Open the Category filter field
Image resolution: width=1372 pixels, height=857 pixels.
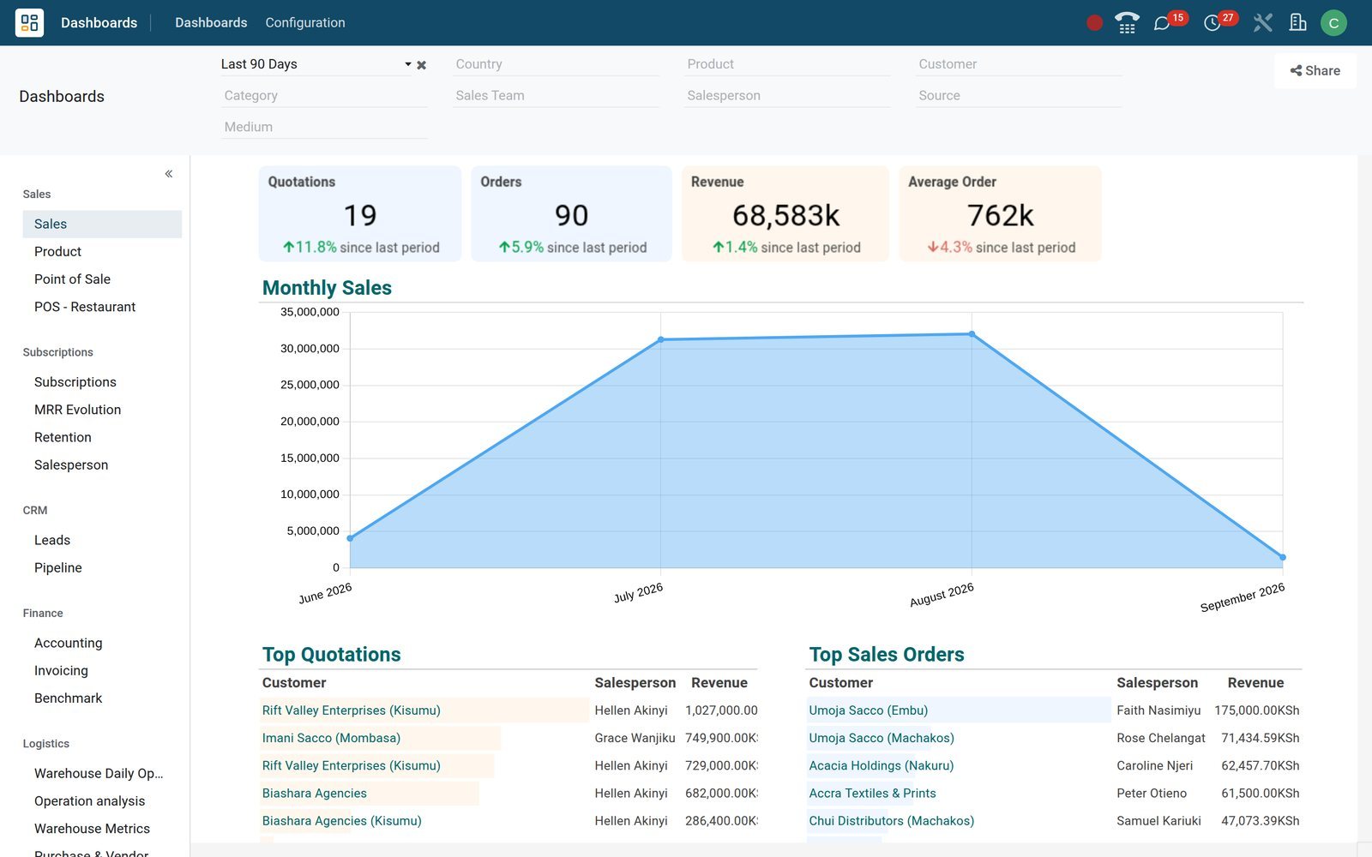324,96
